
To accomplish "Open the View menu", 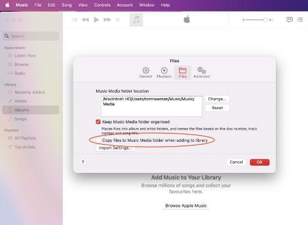I will click(x=83, y=5).
